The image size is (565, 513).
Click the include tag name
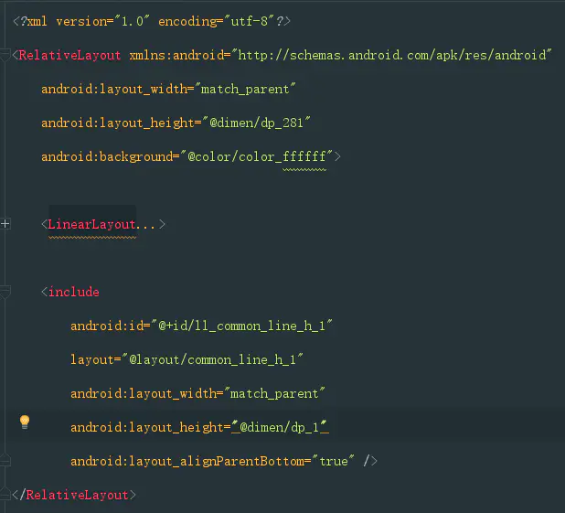coord(74,292)
